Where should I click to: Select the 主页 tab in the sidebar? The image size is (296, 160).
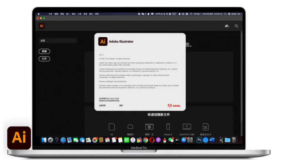(x=58, y=41)
